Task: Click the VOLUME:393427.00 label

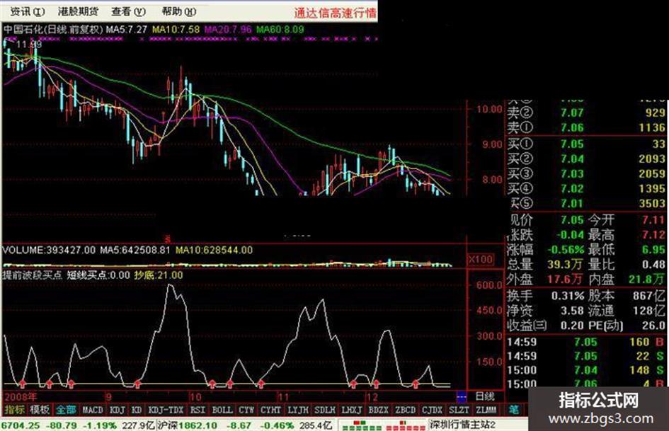Action: tap(49, 250)
